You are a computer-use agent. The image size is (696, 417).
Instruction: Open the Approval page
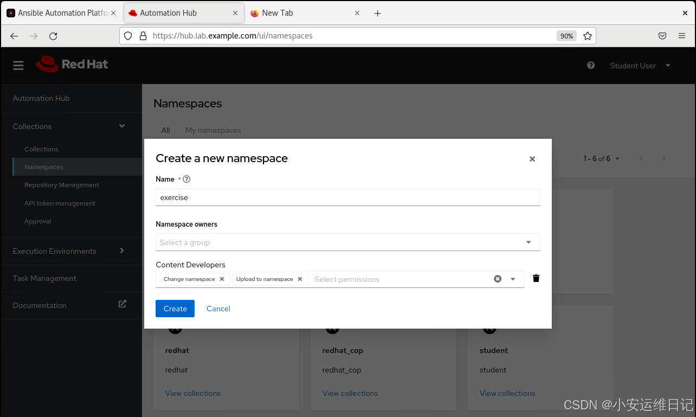click(38, 221)
